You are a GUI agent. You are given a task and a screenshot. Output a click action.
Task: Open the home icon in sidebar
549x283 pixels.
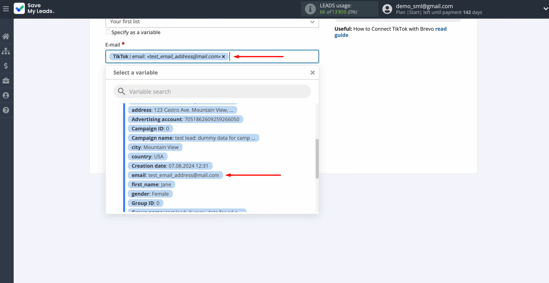point(6,36)
